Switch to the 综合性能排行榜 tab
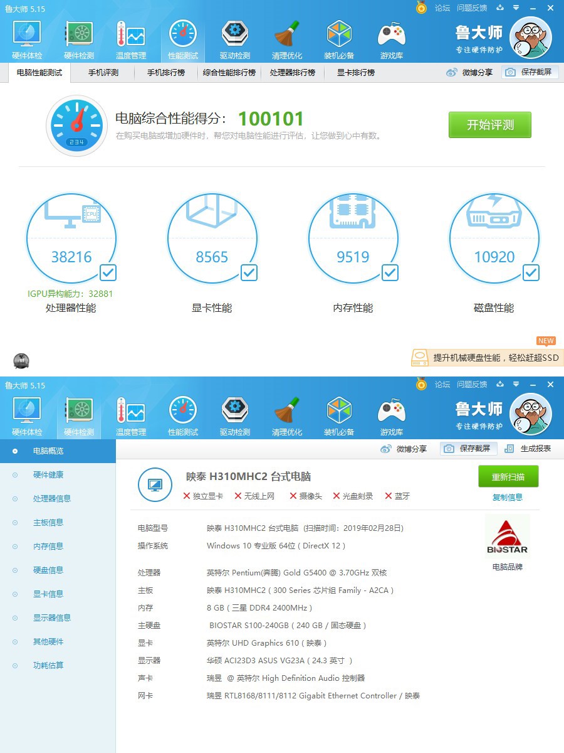This screenshot has width=564, height=753. point(229,73)
